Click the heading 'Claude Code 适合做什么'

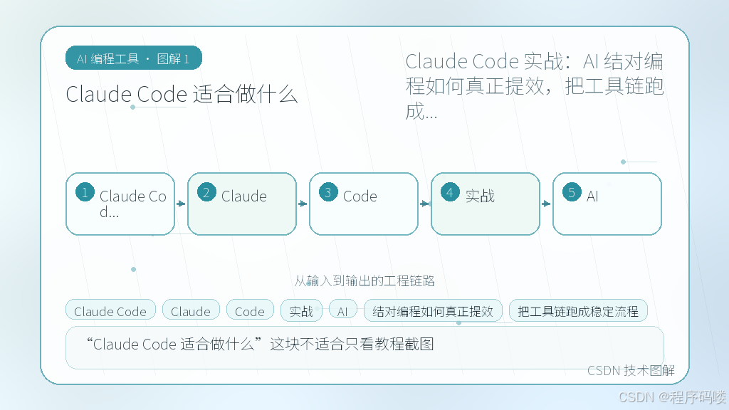(182, 95)
